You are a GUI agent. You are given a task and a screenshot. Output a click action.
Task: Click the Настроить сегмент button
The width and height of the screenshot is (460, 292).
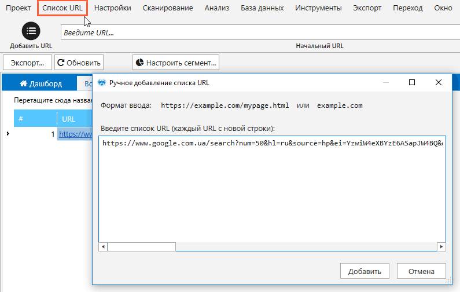(x=176, y=62)
